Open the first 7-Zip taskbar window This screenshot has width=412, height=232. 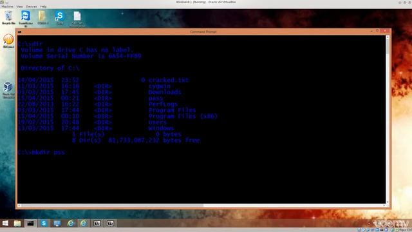coord(97,224)
